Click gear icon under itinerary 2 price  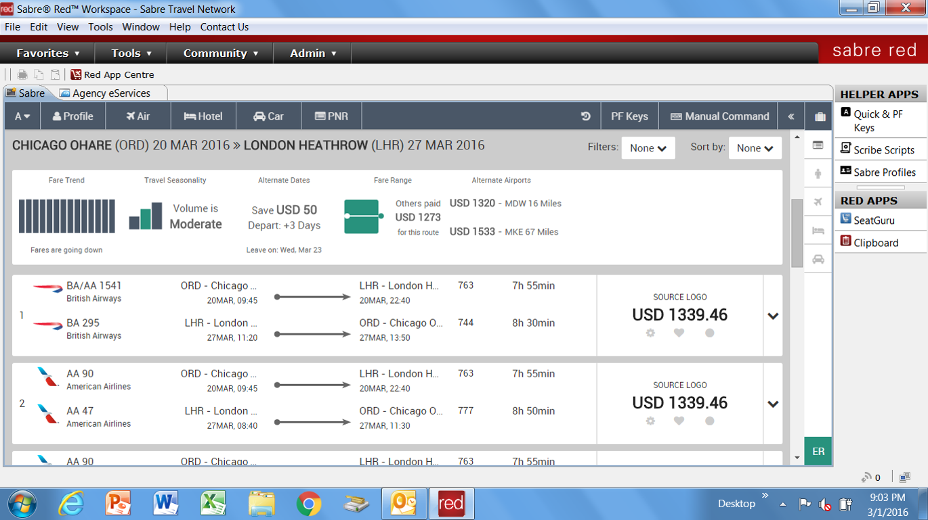coord(650,421)
